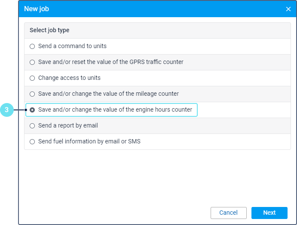The image size is (297, 225).
Task: Select the fuel information by email or SMS radio button
Action: pos(32,142)
